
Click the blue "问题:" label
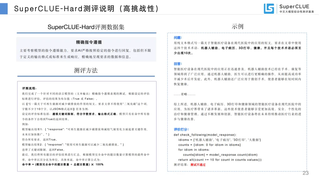[178, 37]
